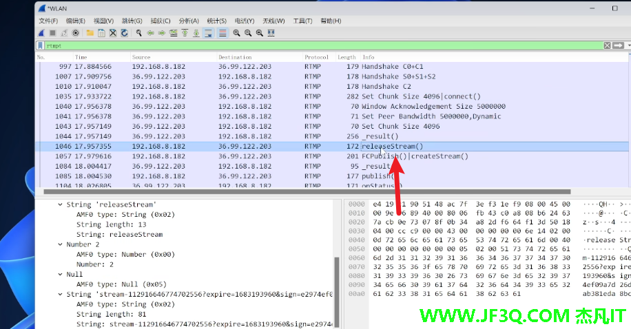The height and width of the screenshot is (329, 631).
Task: Toggle packet list colorization
Action: (x=222, y=32)
